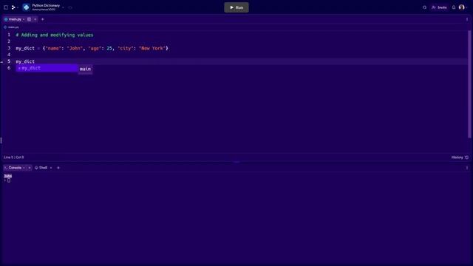Select the Console tab
Viewport: 473px width, 266px height.
point(15,168)
